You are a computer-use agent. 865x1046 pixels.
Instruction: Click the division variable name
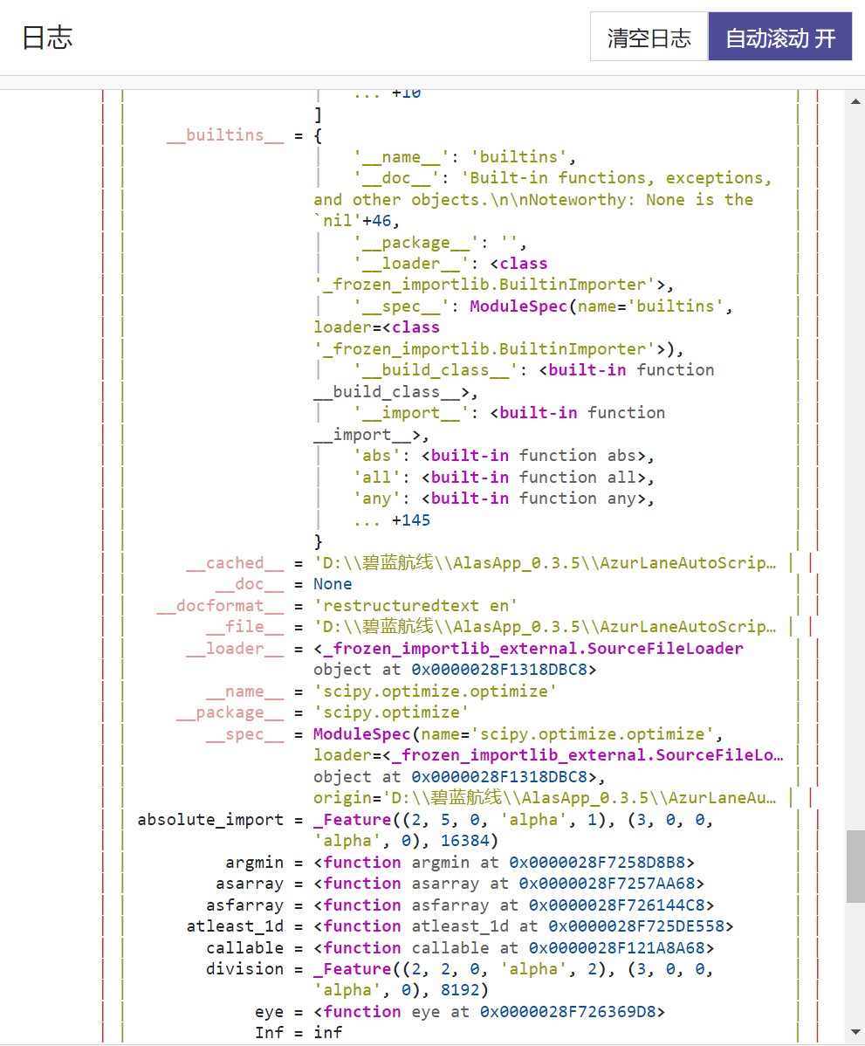click(x=244, y=969)
